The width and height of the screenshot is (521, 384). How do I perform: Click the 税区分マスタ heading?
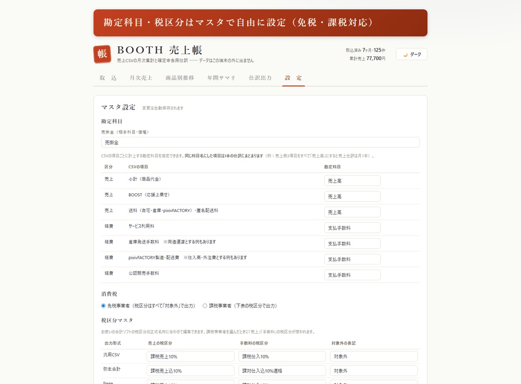pos(117,320)
